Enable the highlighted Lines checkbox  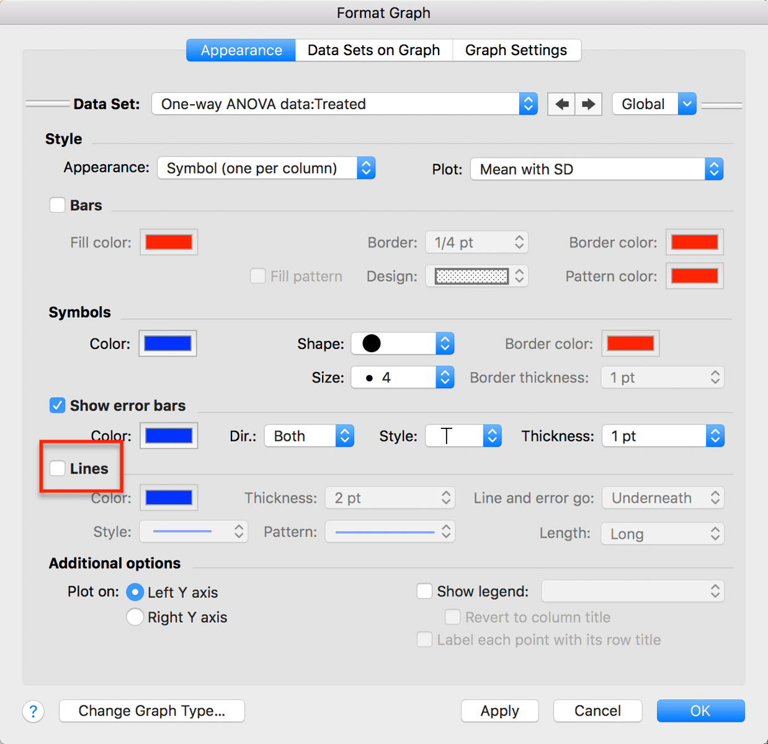pyautogui.click(x=57, y=468)
